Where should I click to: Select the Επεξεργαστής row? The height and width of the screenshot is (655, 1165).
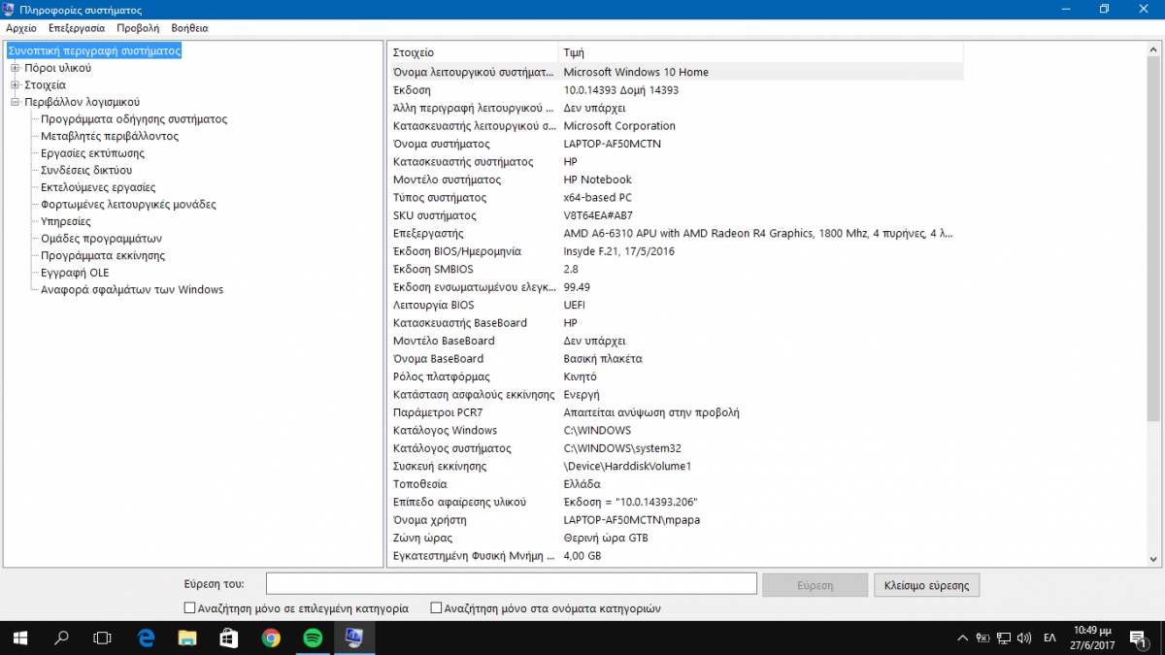pos(676,233)
